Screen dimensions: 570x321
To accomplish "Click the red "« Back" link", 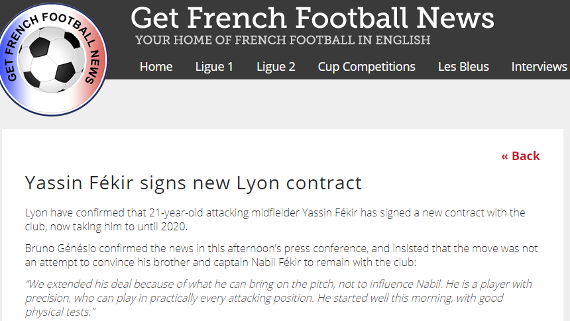I will [520, 156].
